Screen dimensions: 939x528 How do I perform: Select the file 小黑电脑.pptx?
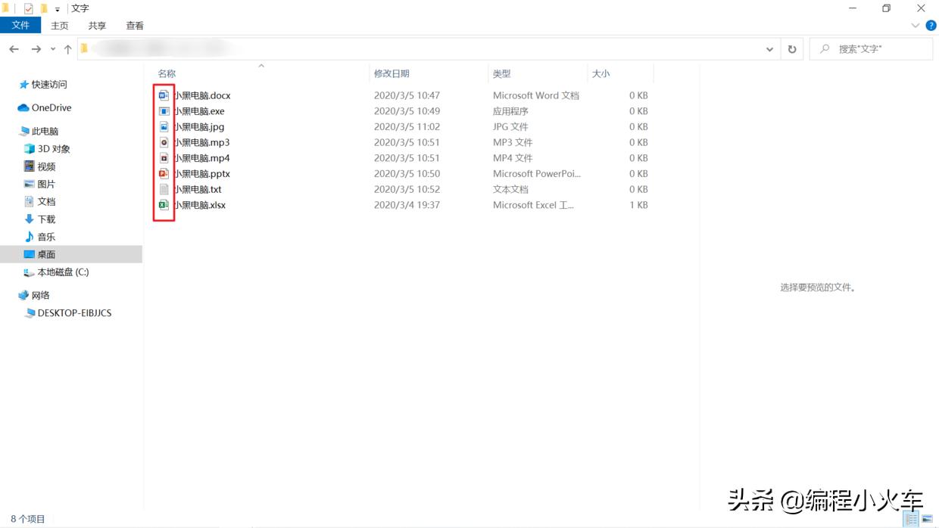201,173
